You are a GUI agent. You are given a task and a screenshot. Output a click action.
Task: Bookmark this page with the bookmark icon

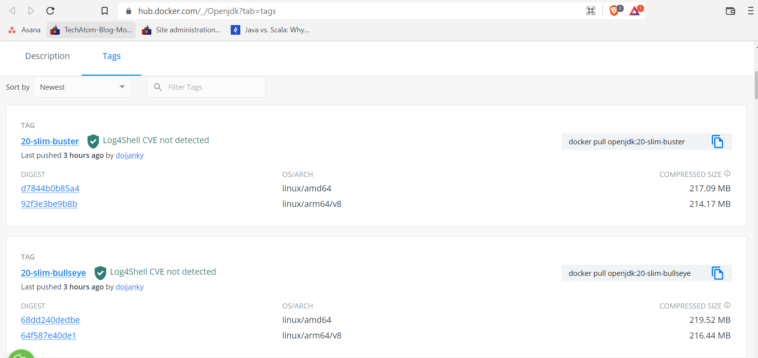104,11
